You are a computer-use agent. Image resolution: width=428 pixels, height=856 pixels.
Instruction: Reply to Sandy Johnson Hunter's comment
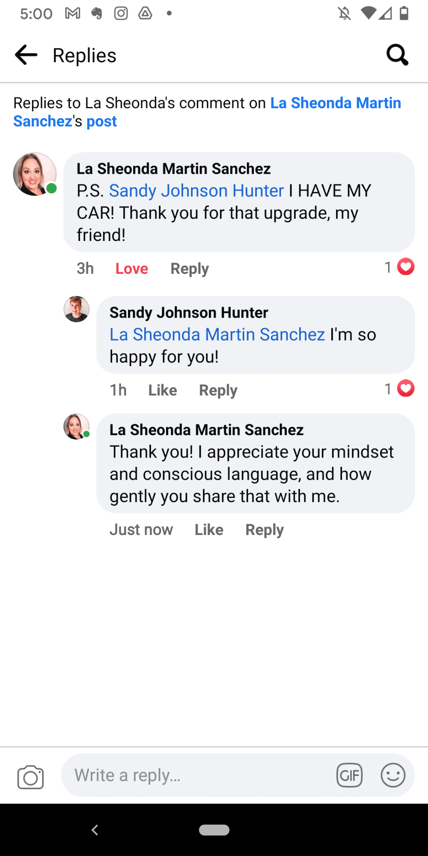click(x=218, y=390)
